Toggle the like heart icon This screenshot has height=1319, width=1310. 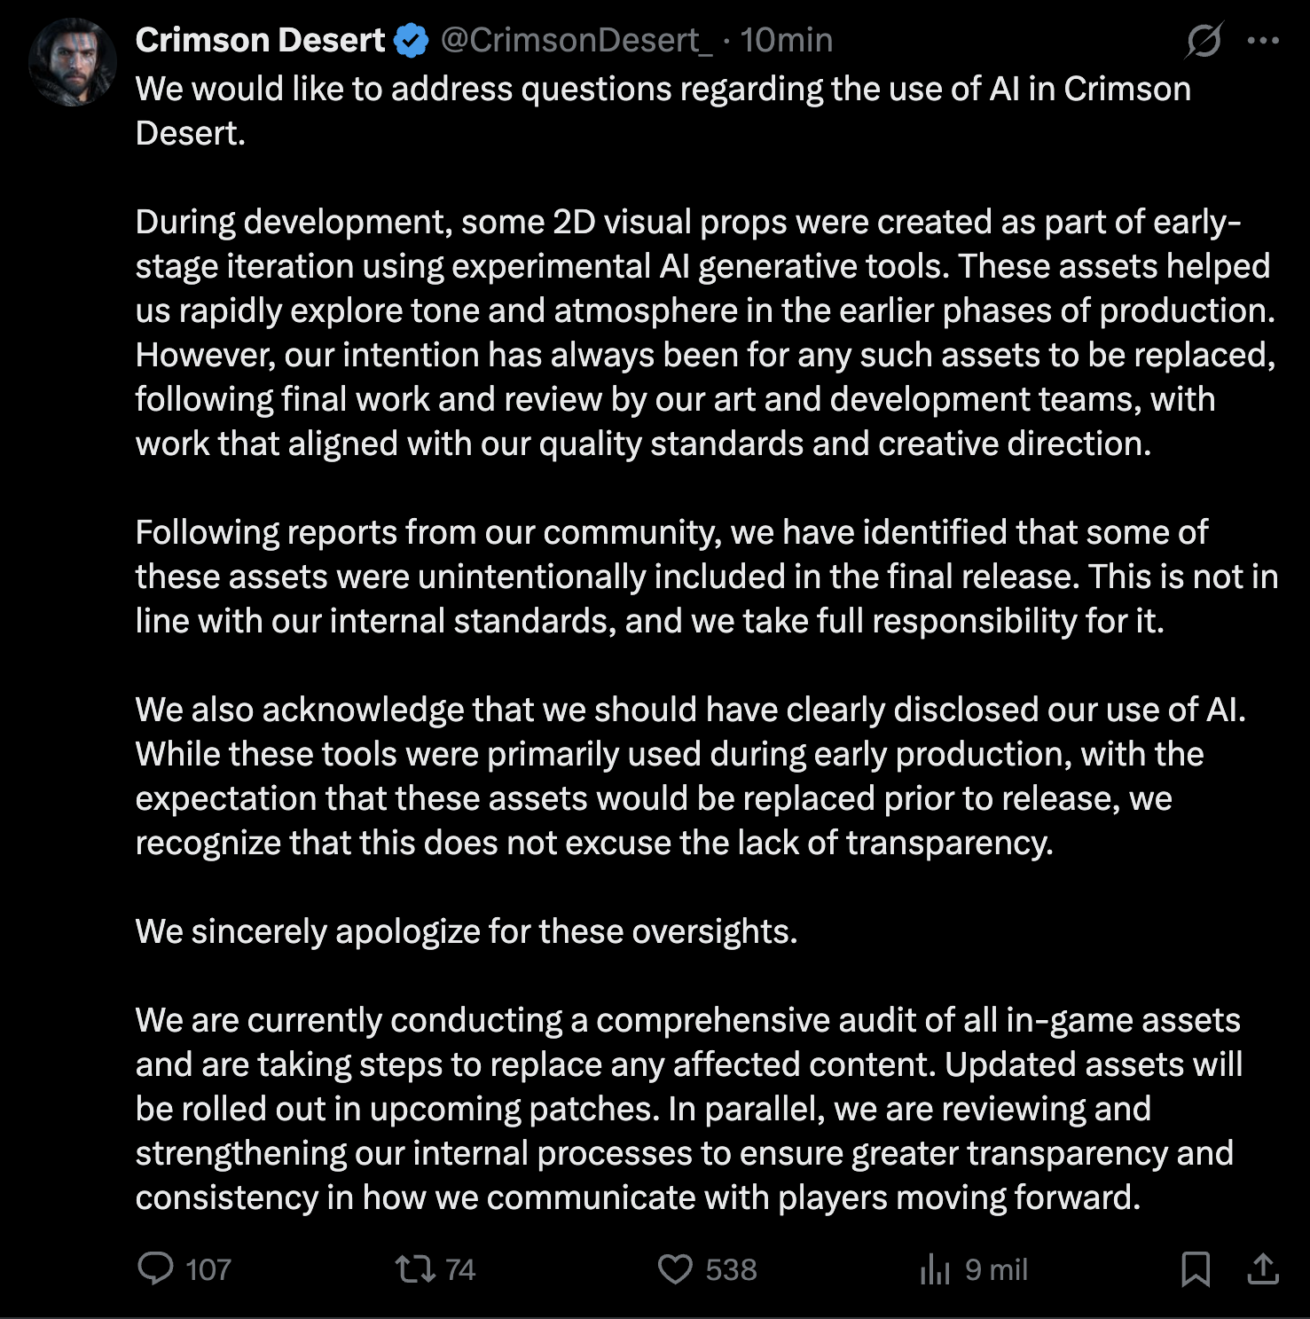[x=675, y=1269]
